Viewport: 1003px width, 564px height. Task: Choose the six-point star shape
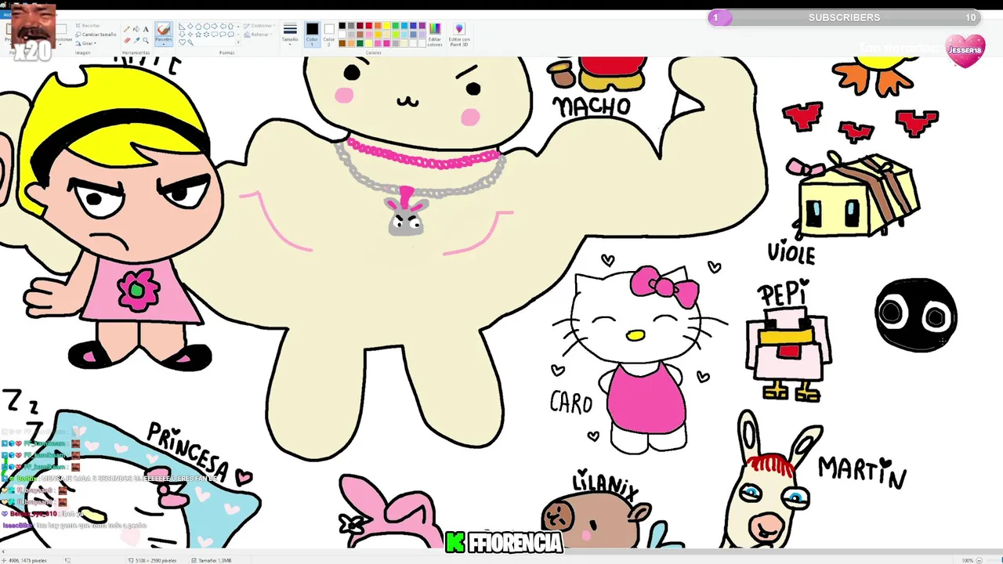pyautogui.click(x=207, y=34)
